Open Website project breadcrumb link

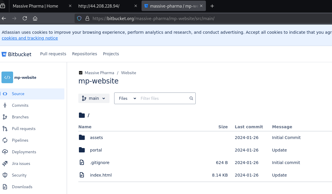128,73
